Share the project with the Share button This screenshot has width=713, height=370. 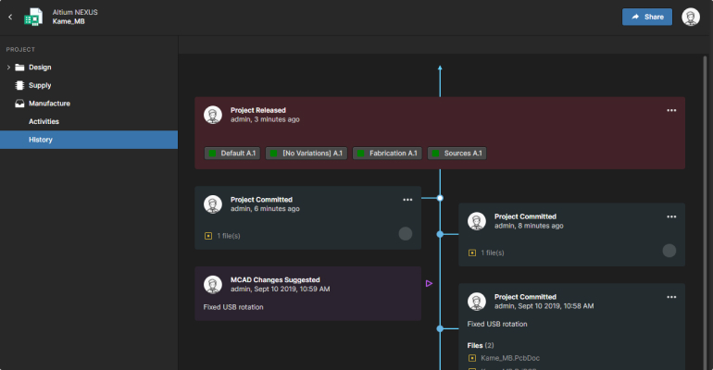[647, 17]
